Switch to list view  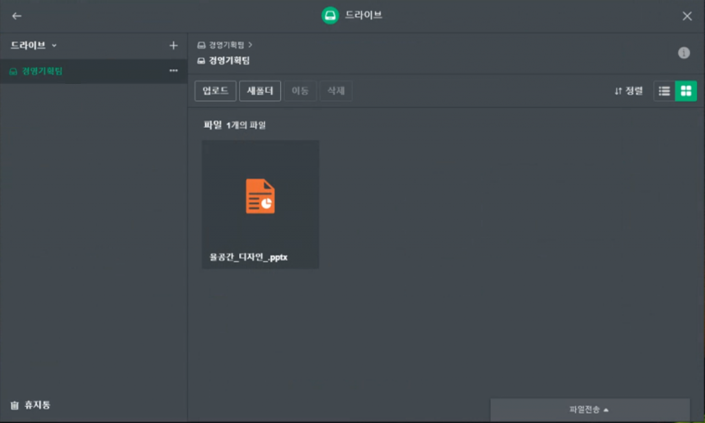click(x=664, y=91)
